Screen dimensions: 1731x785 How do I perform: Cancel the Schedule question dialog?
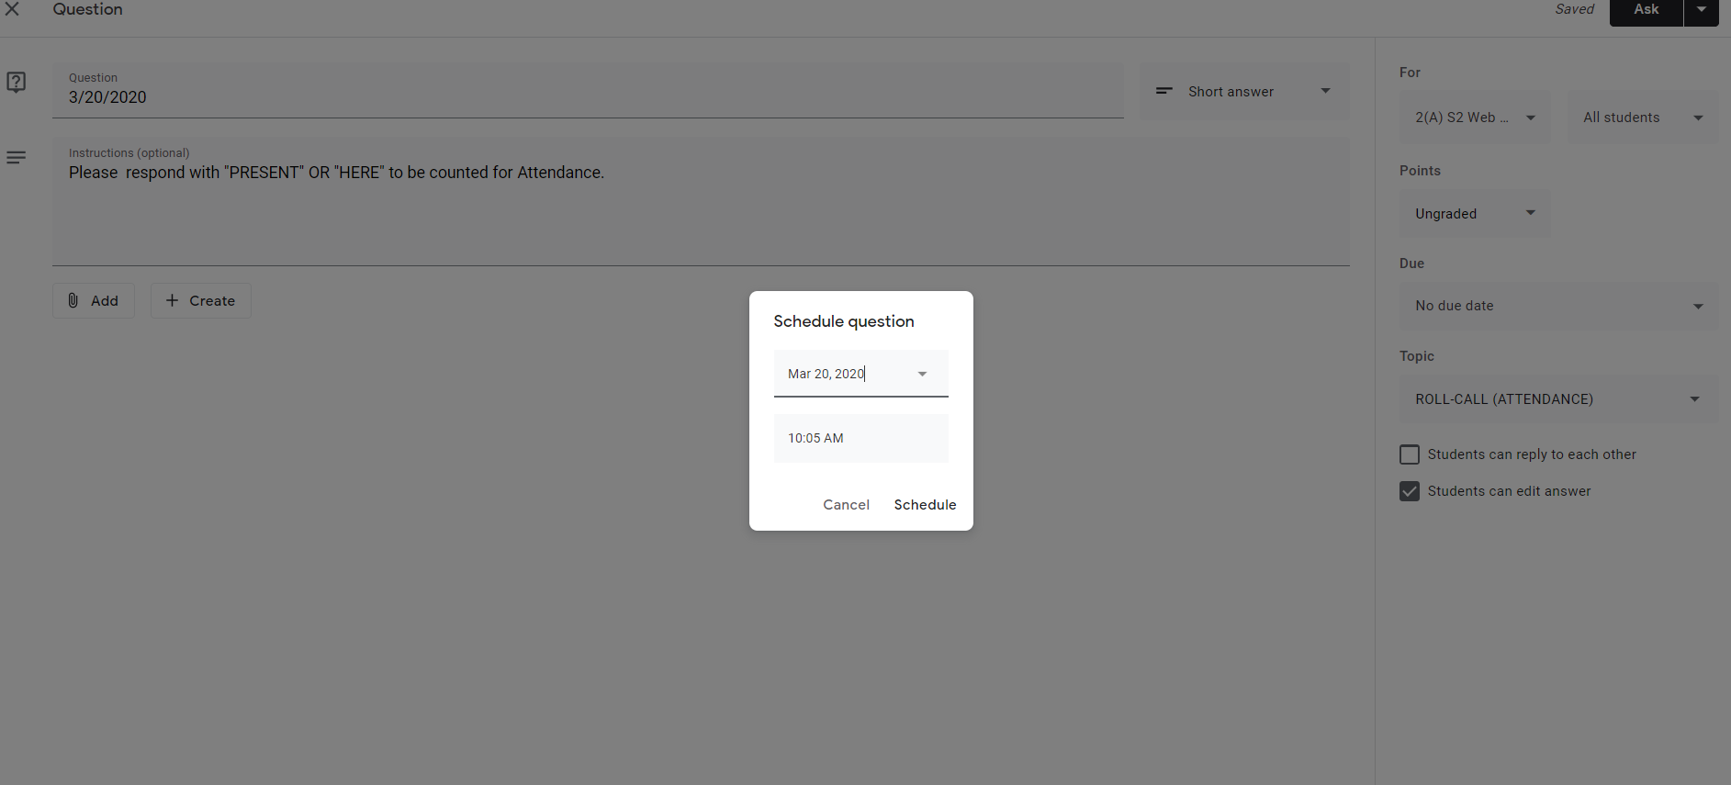846,505
